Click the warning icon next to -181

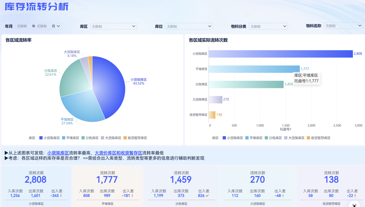pos(132,196)
